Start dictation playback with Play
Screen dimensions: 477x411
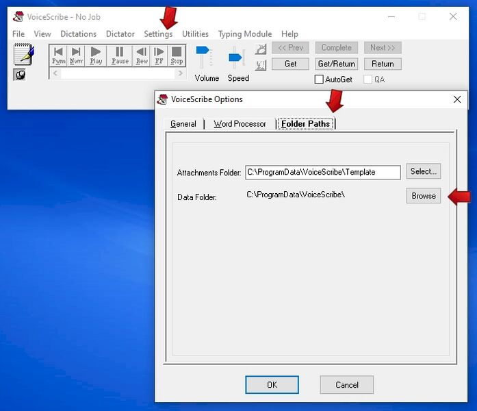coord(96,55)
